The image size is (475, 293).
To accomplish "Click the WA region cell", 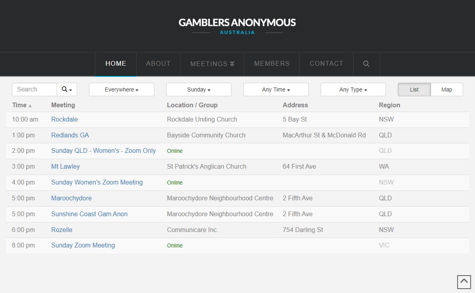I will click(x=384, y=166).
